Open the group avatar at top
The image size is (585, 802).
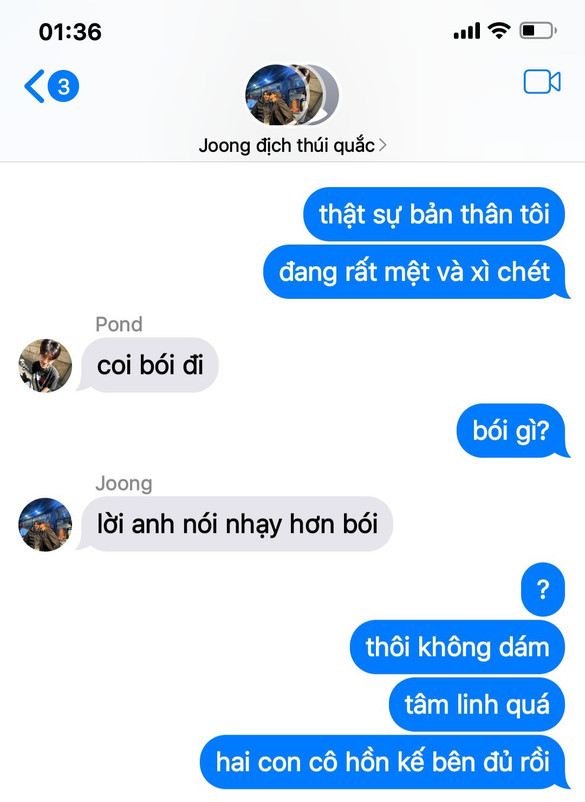(x=292, y=95)
